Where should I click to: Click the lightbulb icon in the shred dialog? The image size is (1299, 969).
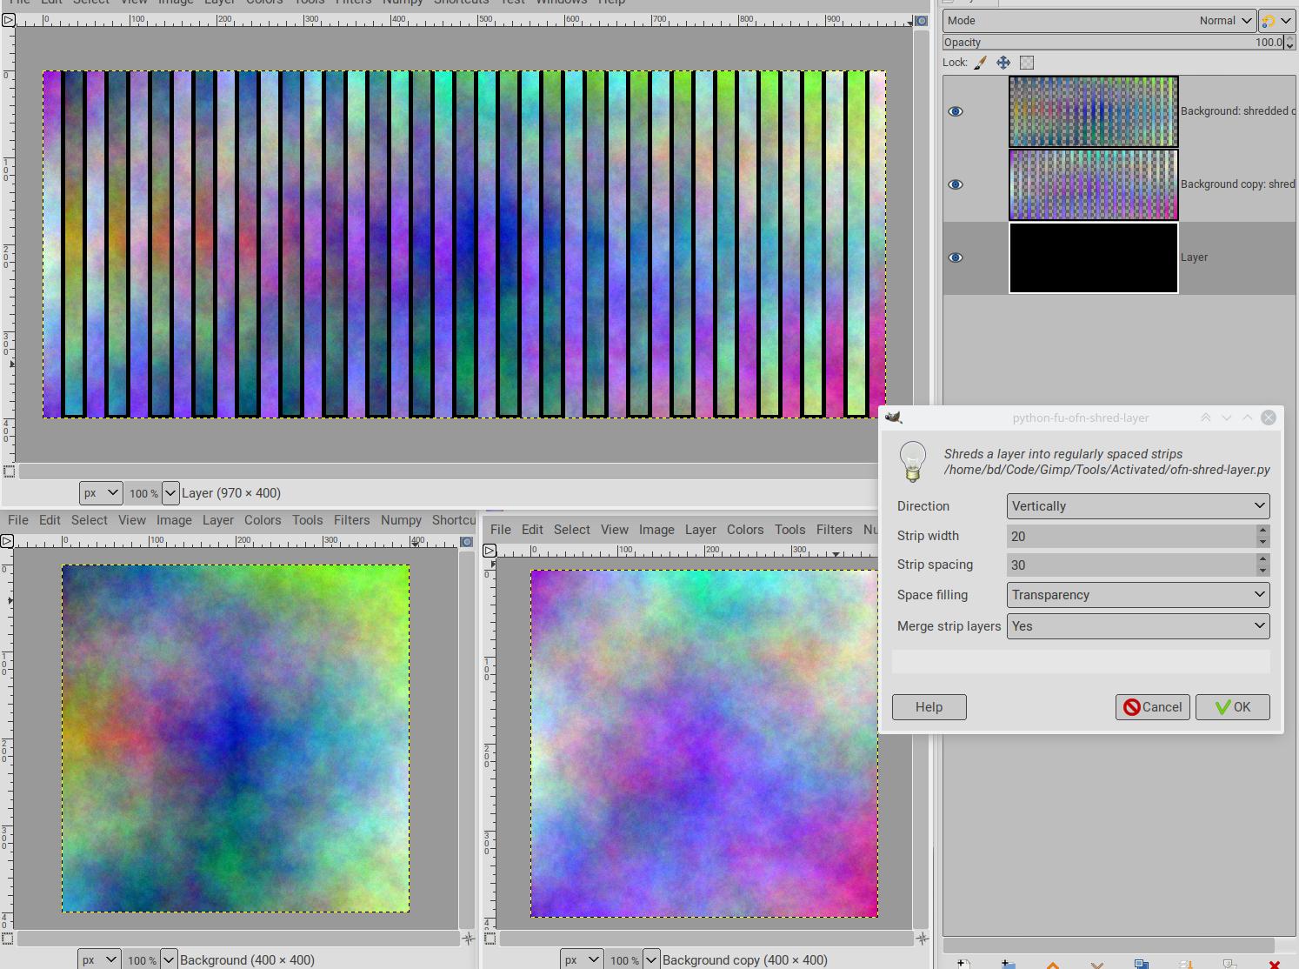pos(912,461)
